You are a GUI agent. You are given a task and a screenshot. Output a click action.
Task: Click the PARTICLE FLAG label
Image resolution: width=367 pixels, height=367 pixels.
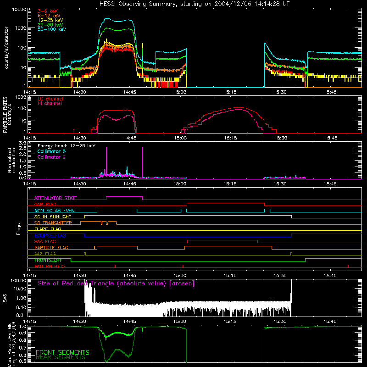[x=51, y=248]
